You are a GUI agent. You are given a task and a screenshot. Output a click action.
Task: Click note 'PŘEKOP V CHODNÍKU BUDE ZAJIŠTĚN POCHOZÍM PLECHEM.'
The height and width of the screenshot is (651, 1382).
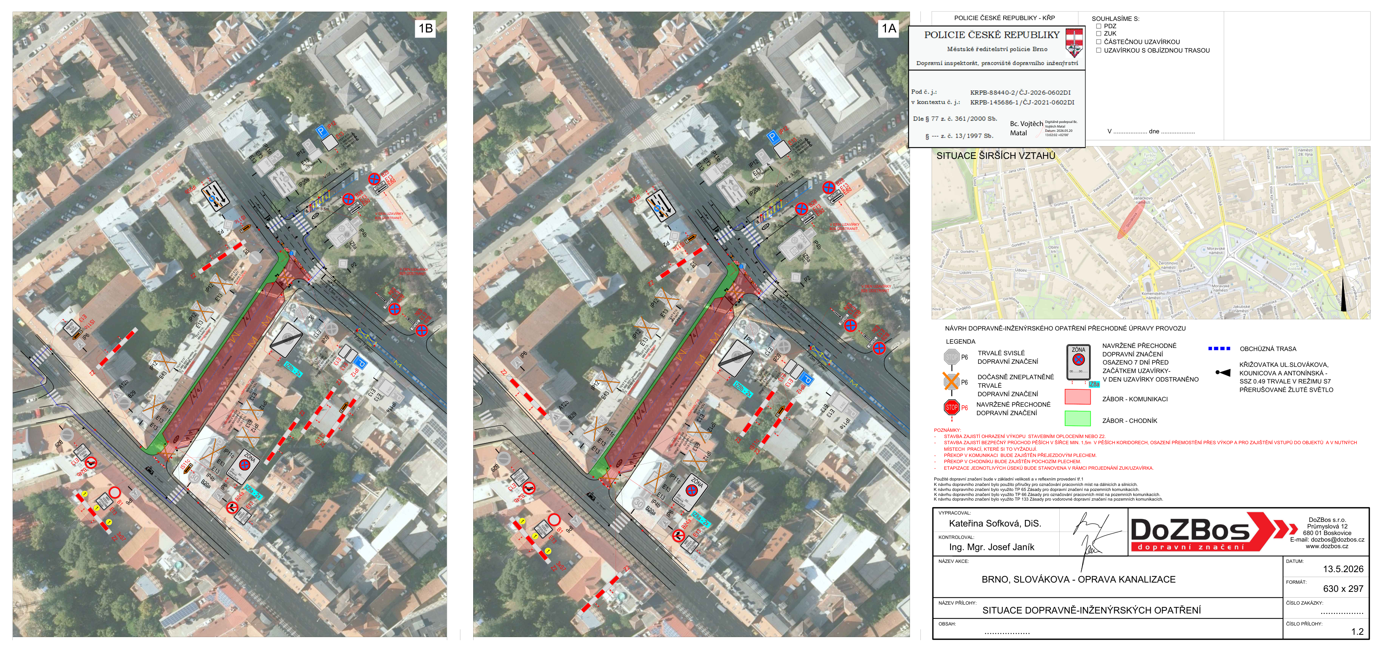[1013, 461]
